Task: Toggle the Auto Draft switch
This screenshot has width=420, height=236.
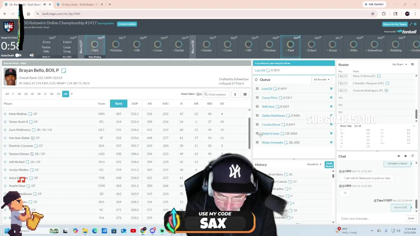Action: [x=18, y=55]
